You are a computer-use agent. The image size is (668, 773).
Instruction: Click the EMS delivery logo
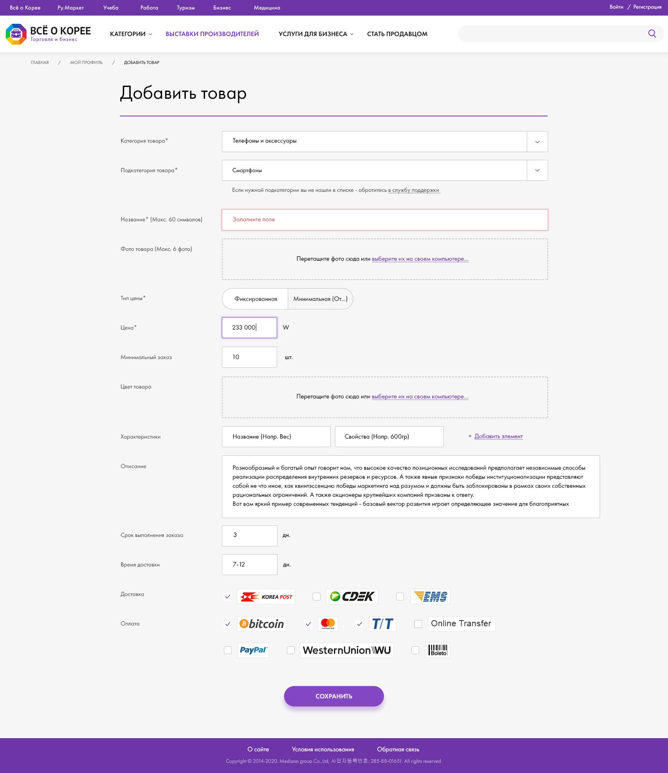click(x=430, y=597)
